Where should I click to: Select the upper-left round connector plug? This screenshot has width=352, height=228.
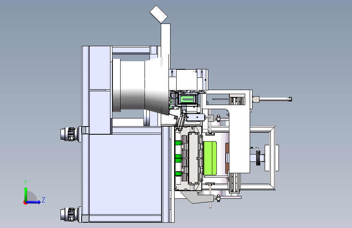click(69, 134)
